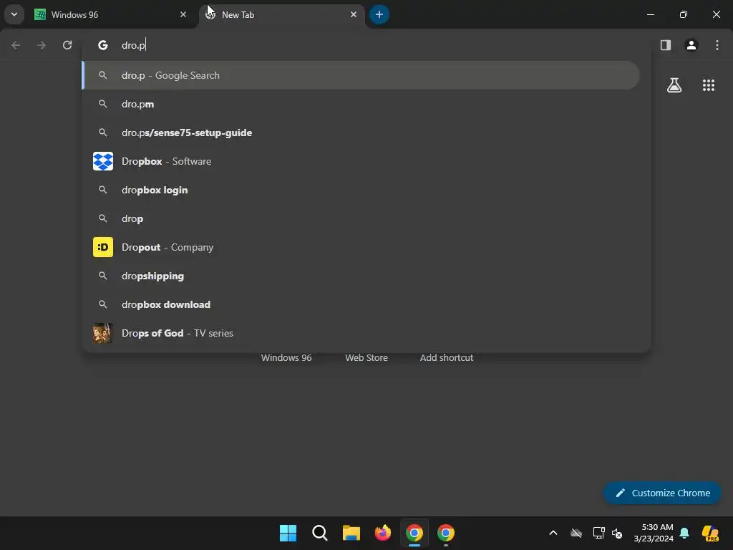Select suggestion dro.p - Google Search
The height and width of the screenshot is (550, 733).
[x=361, y=75]
